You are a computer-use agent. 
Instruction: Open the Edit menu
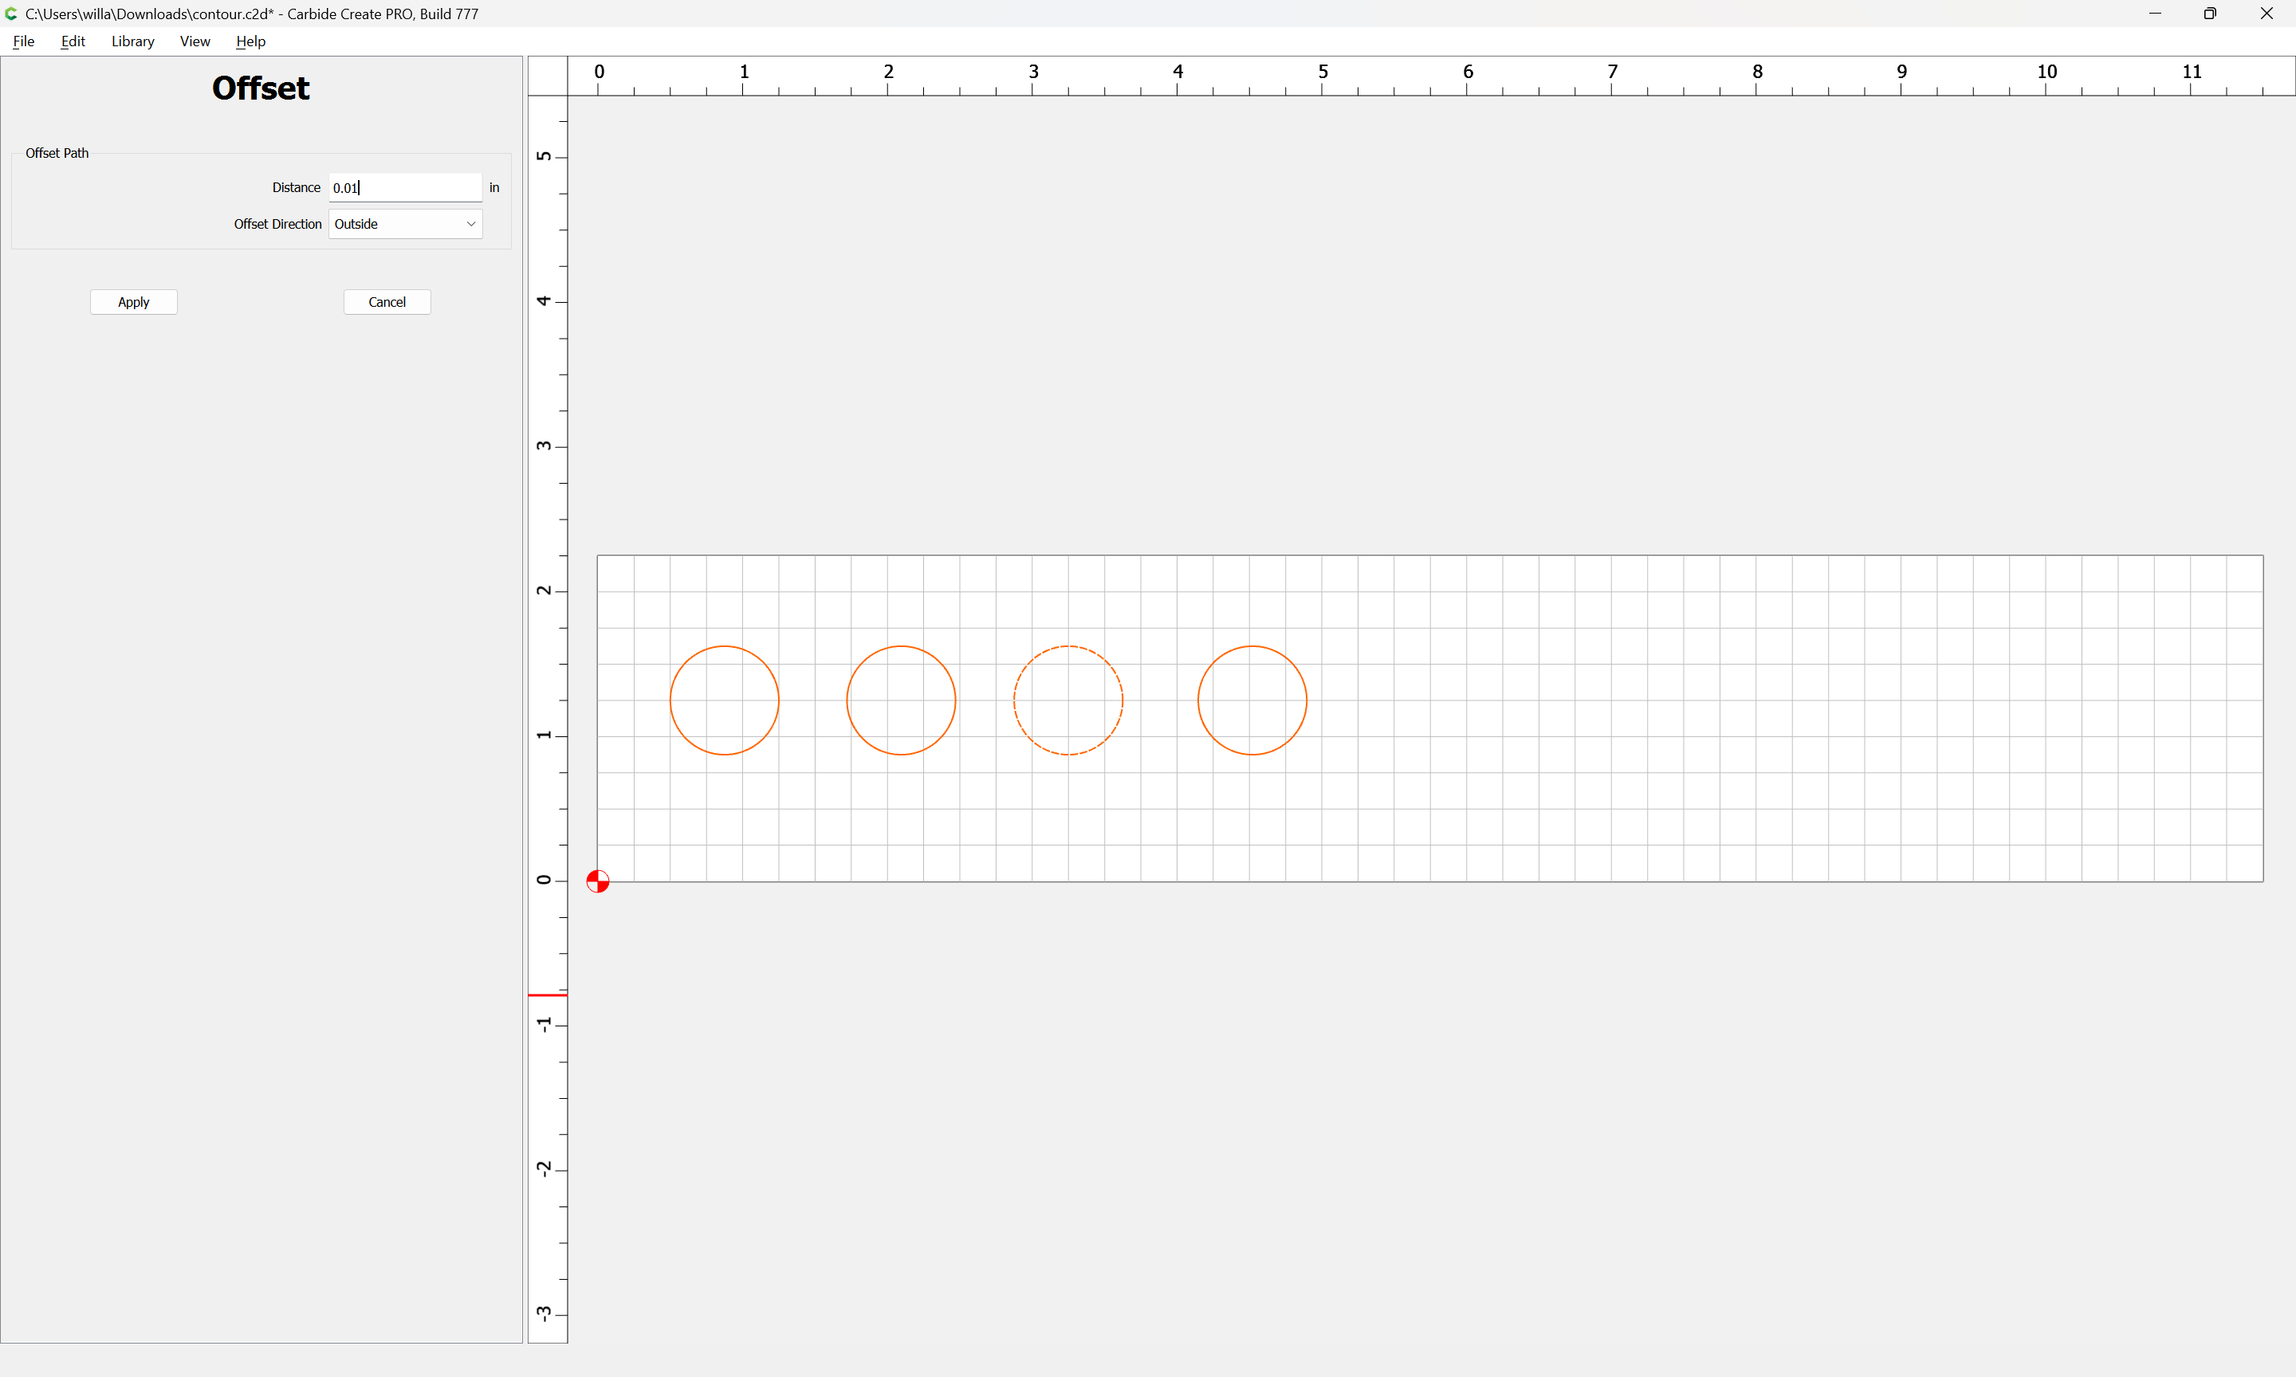(73, 41)
